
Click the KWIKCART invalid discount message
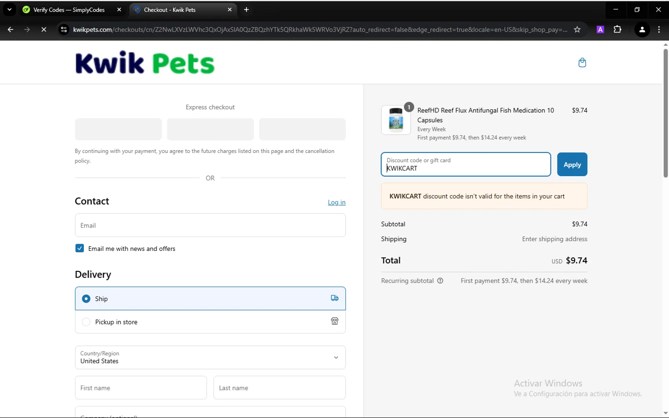click(484, 196)
